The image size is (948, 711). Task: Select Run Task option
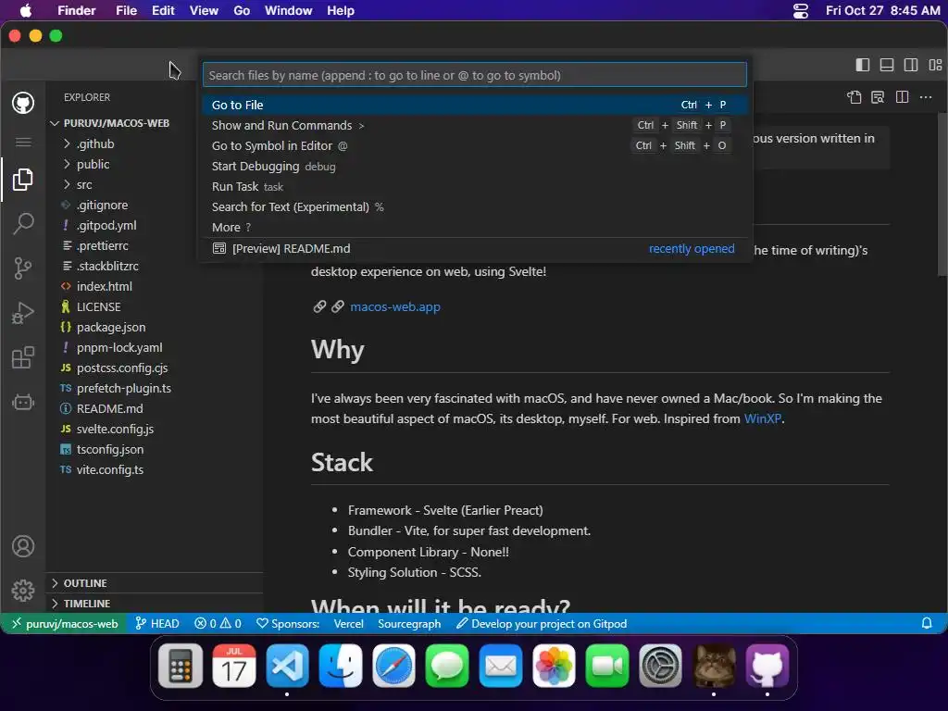click(475, 187)
